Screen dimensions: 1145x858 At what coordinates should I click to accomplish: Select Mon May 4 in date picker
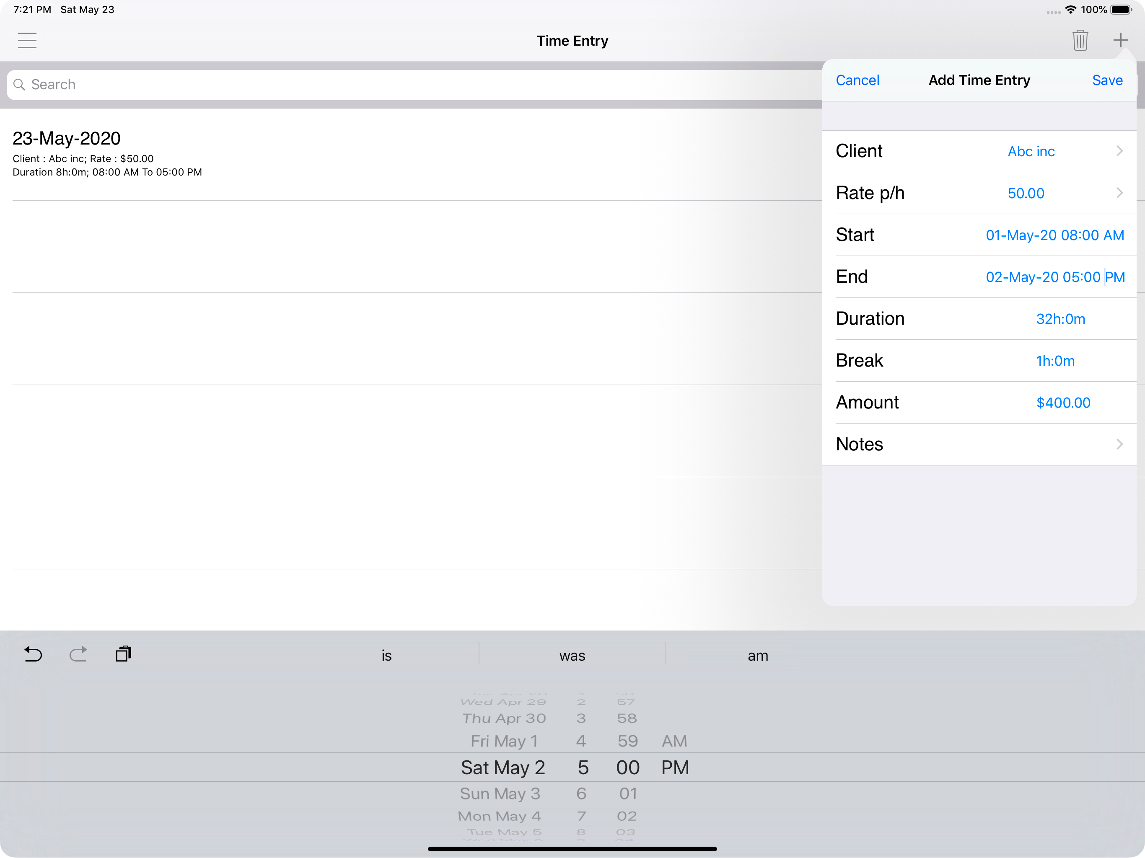tap(500, 817)
